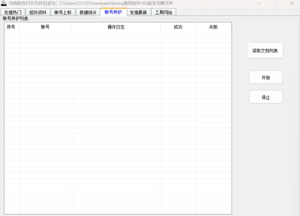Click the 序号 column header
This screenshot has width=300, height=216.
pyautogui.click(x=11, y=27)
